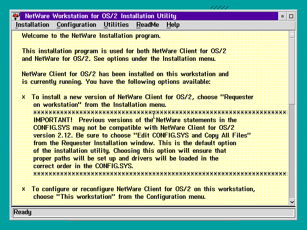
Task: Open the Installation menu
Action: 32,25
